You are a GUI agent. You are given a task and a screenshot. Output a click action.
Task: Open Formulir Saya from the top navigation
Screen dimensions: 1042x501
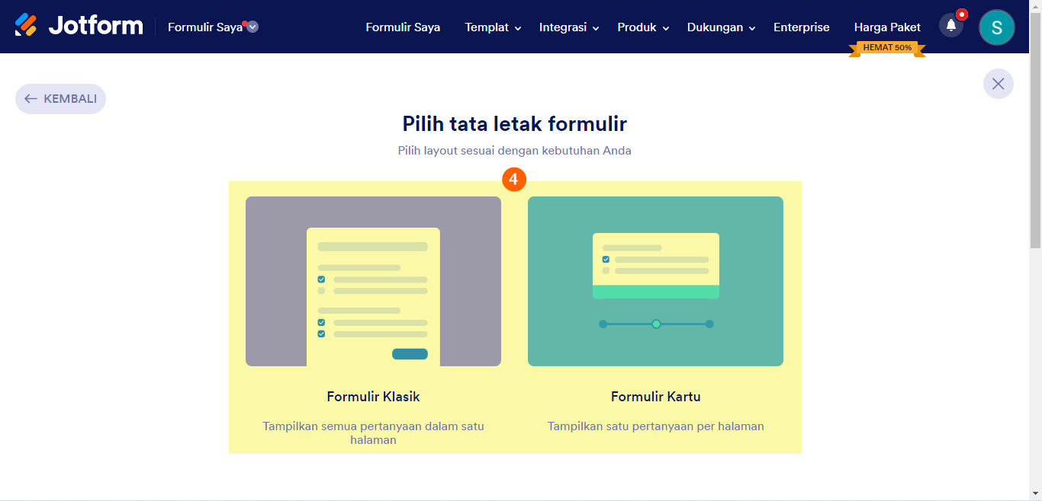coord(403,27)
